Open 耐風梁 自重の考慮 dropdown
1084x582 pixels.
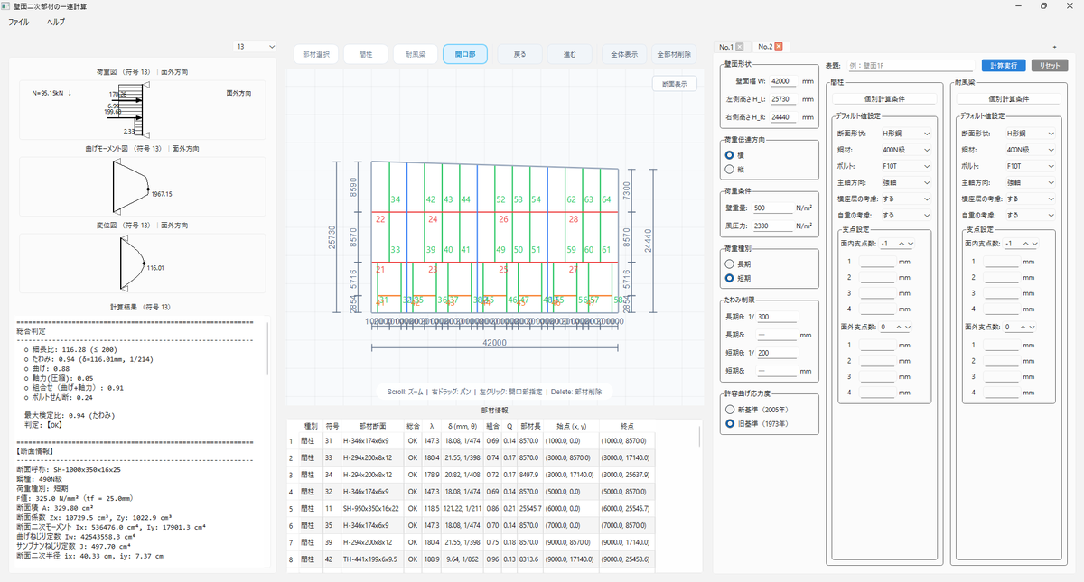1031,215
